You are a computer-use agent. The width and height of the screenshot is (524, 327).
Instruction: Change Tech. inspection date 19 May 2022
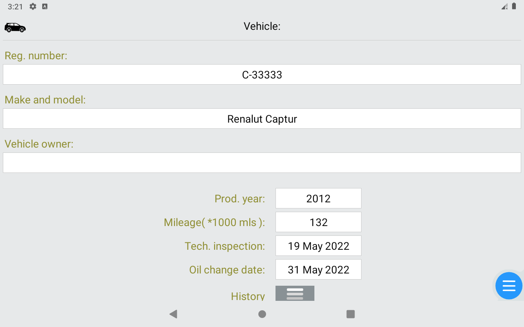point(318,246)
